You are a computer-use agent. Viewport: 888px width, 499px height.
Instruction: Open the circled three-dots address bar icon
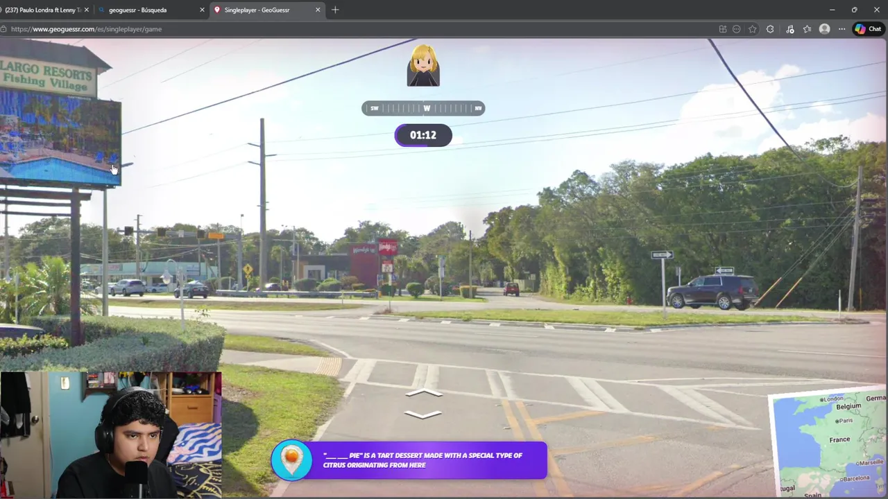point(737,29)
